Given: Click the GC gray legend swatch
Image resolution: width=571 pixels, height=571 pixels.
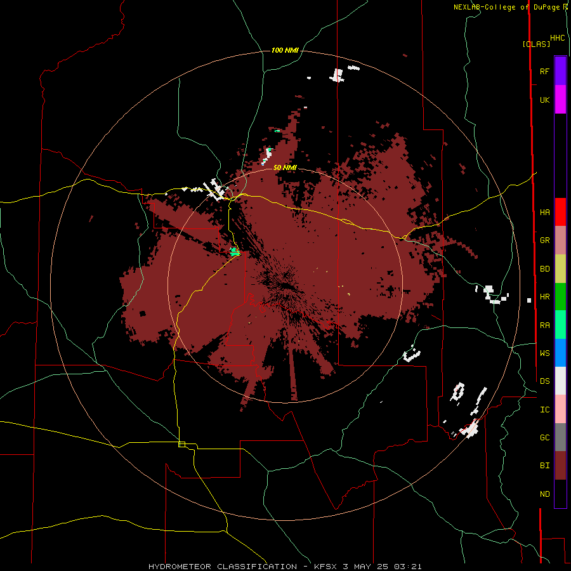Looking at the screenshot, I should (560, 437).
